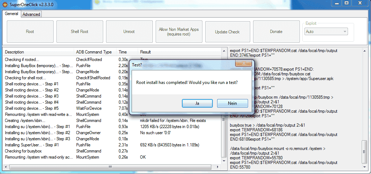Click 'CheckIfShellRooted' command type cell
This screenshot has height=174, width=371.
point(93,78)
